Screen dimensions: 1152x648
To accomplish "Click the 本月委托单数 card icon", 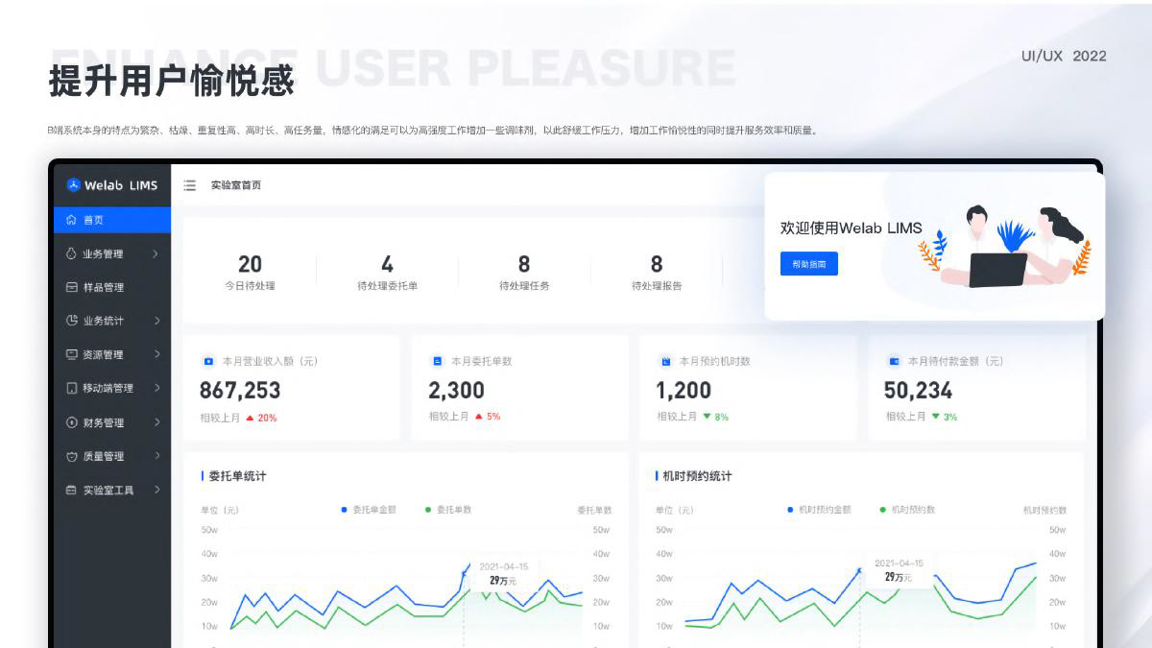I will point(438,362).
